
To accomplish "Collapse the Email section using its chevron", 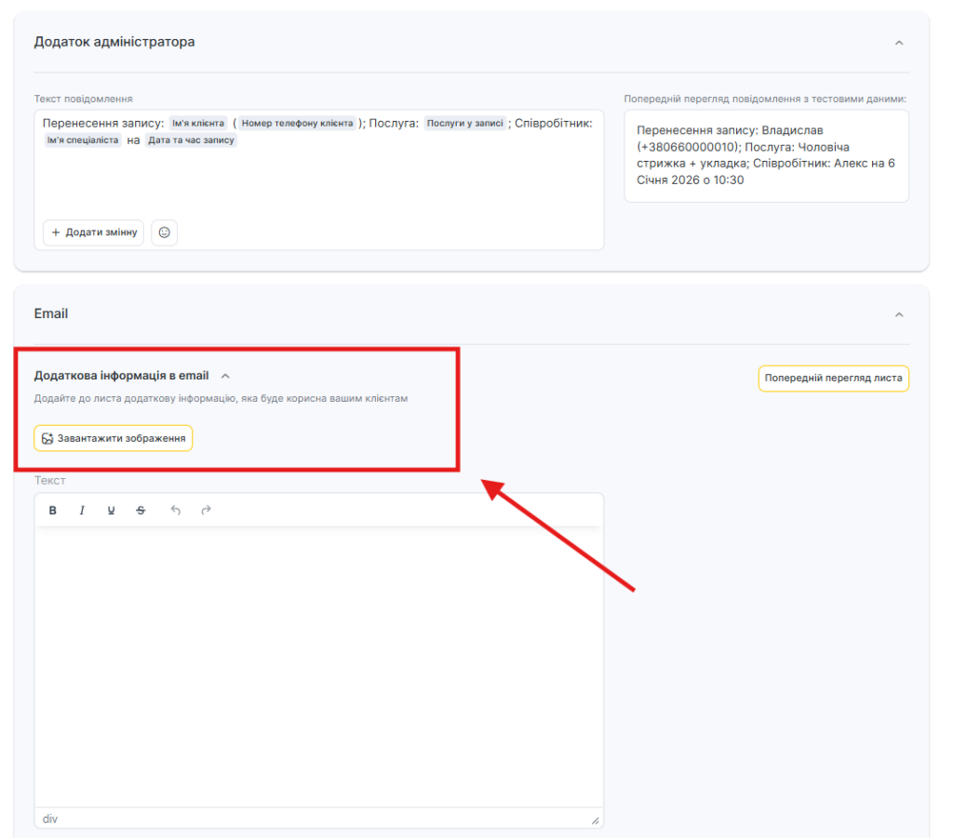I will tap(898, 314).
